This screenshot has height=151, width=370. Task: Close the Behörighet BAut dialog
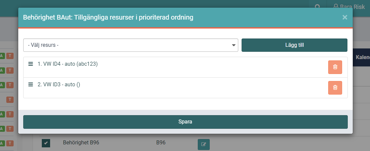click(345, 17)
